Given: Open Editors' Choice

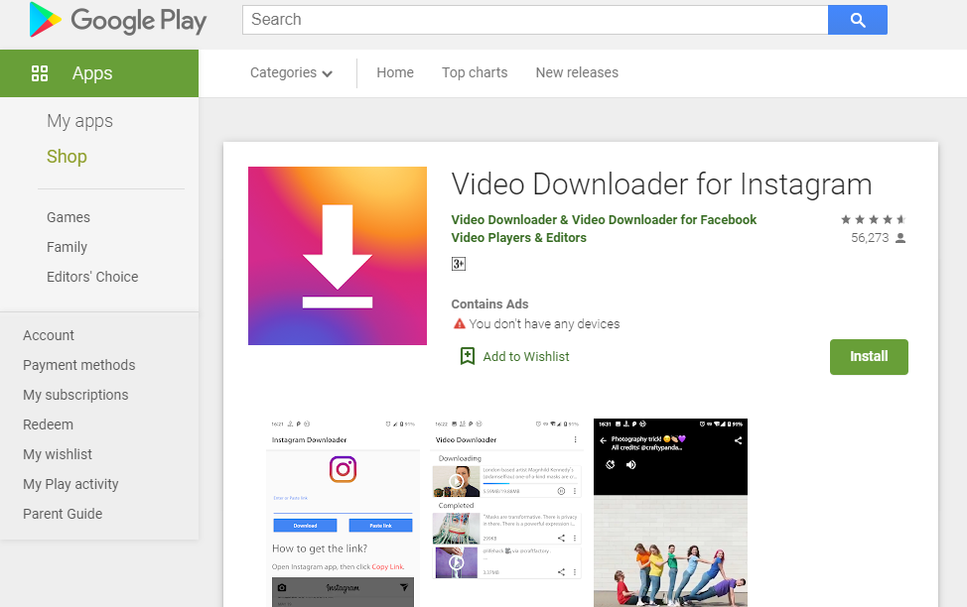Looking at the screenshot, I should [92, 277].
